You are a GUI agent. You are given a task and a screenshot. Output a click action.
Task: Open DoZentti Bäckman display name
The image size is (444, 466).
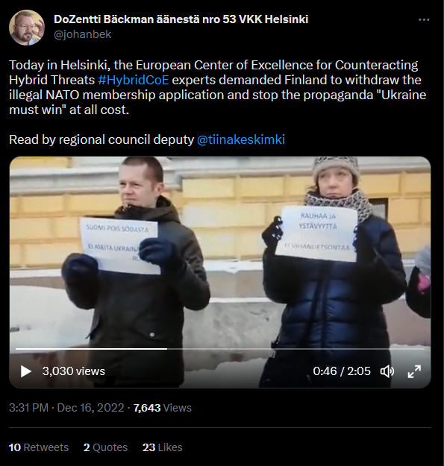181,19
